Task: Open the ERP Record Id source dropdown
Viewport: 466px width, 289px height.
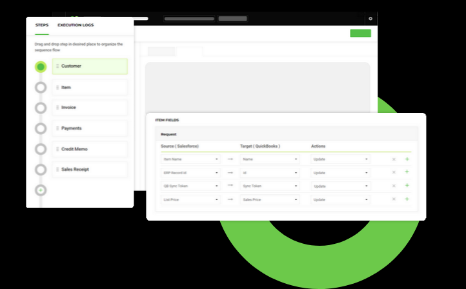Action: click(x=190, y=173)
